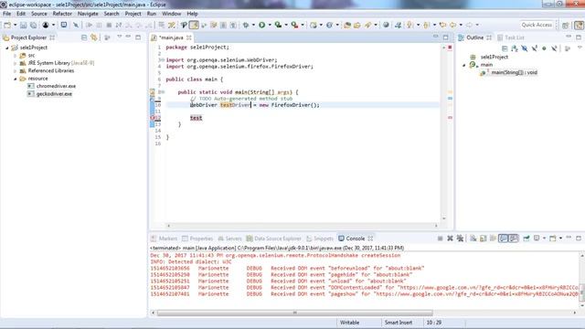Screen dimensions: 585x329
Task: Click the Coverage run icon
Action: pos(278,25)
